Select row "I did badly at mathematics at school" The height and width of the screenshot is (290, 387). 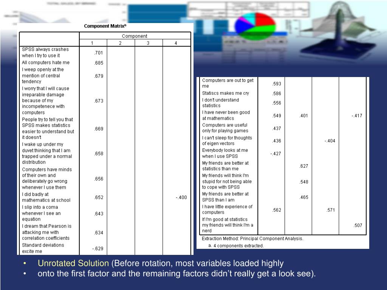coord(46,197)
